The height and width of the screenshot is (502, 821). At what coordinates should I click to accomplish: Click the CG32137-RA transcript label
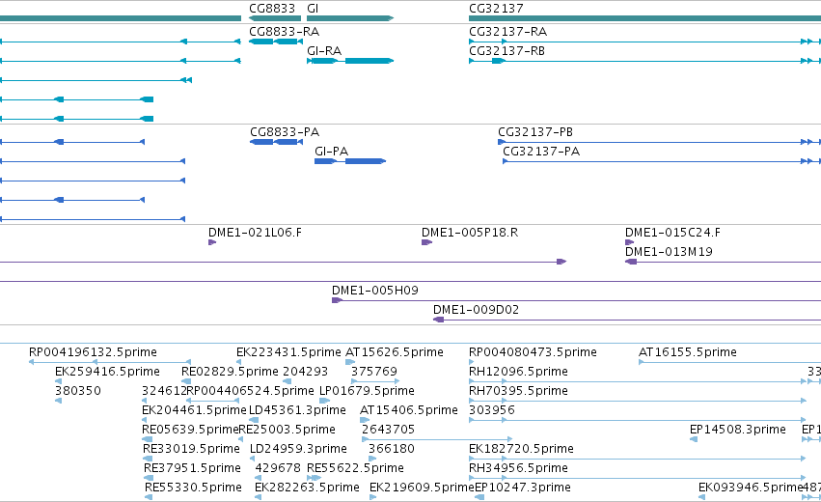(507, 32)
